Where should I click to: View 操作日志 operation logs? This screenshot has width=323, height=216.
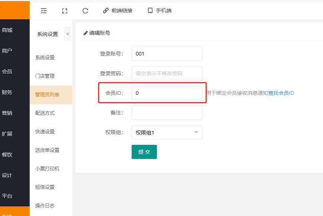45,206
